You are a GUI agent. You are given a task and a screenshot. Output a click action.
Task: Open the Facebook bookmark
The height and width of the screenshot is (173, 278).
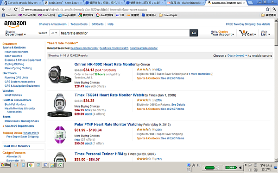pyautogui.click(x=9, y=15)
